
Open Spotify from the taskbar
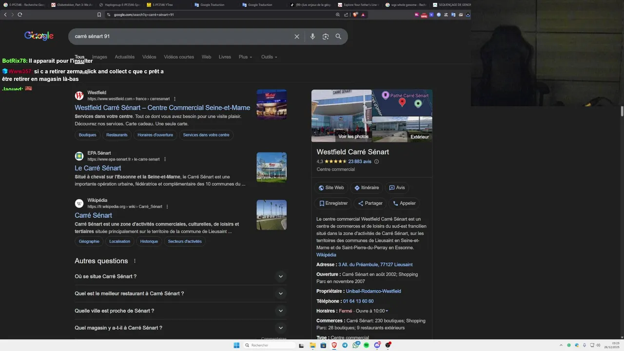pos(366,345)
